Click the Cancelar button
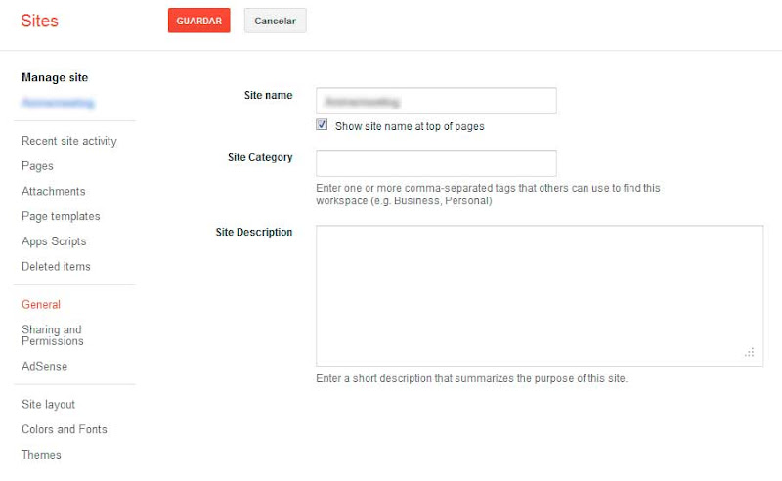The height and width of the screenshot is (481, 782). tap(276, 21)
